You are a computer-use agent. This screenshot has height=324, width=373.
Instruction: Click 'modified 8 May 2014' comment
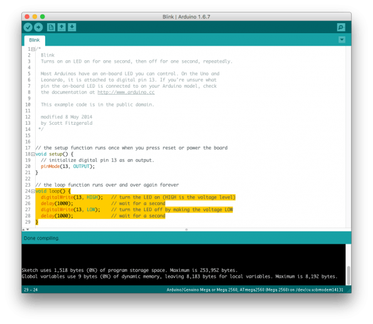pos(66,117)
